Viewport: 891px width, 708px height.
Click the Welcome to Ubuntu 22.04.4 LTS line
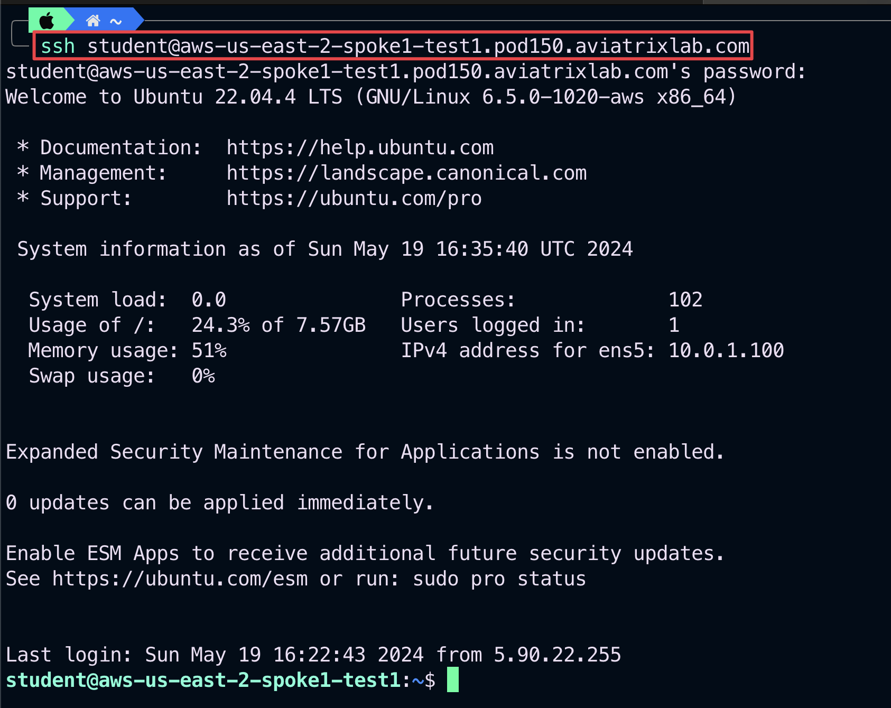click(x=370, y=97)
